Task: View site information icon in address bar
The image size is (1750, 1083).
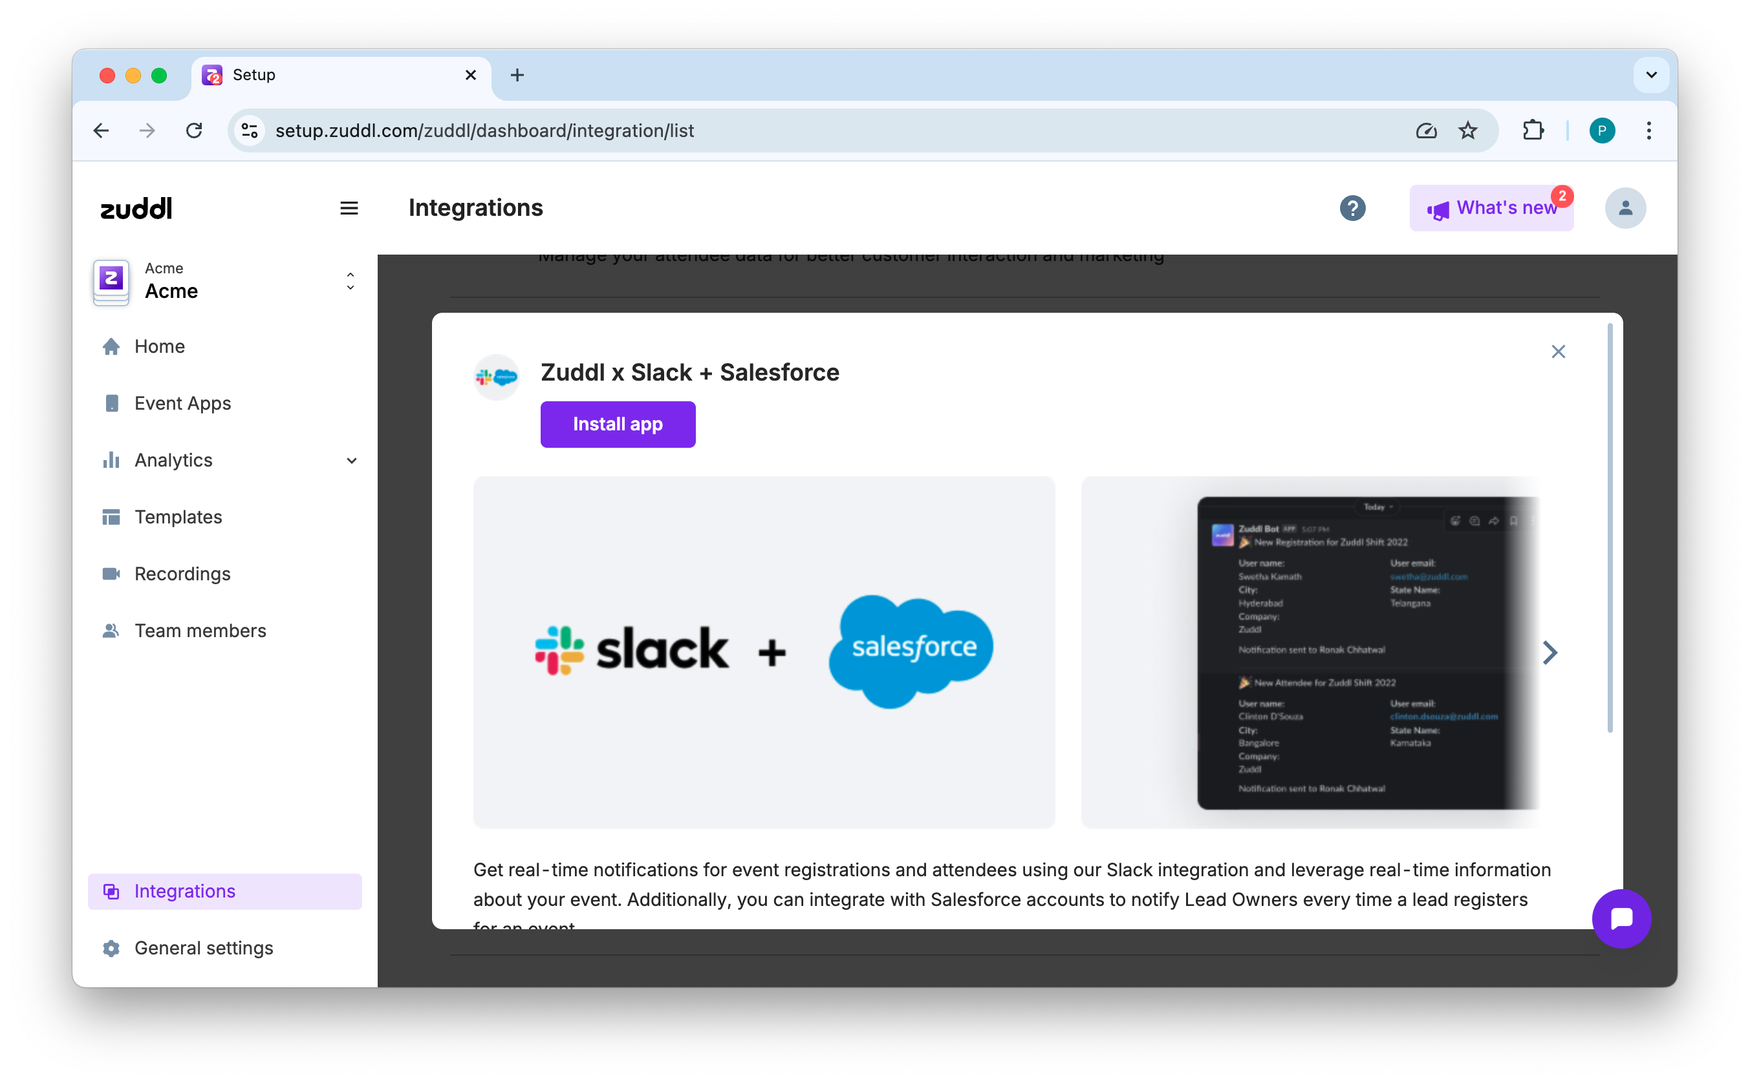Action: 250,131
